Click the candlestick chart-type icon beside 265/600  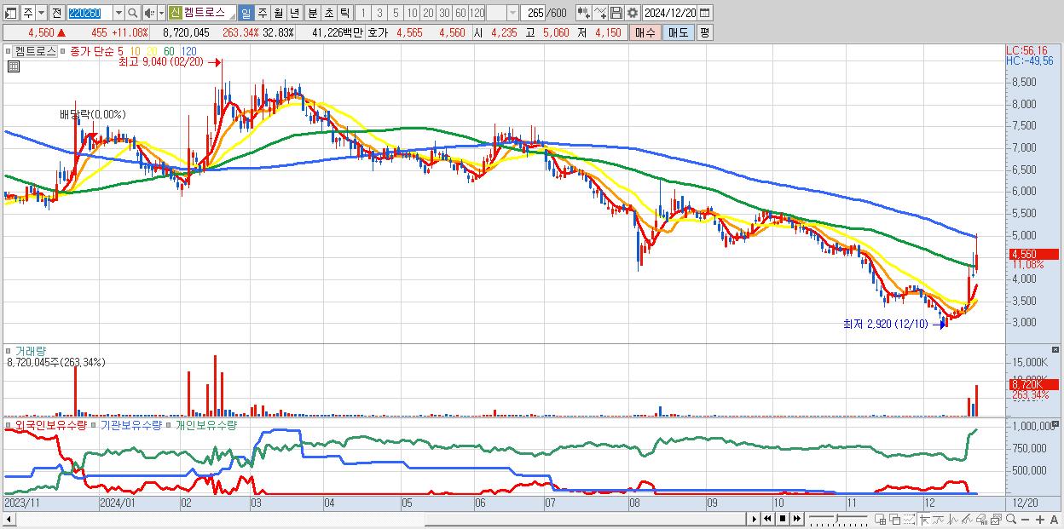pos(583,13)
